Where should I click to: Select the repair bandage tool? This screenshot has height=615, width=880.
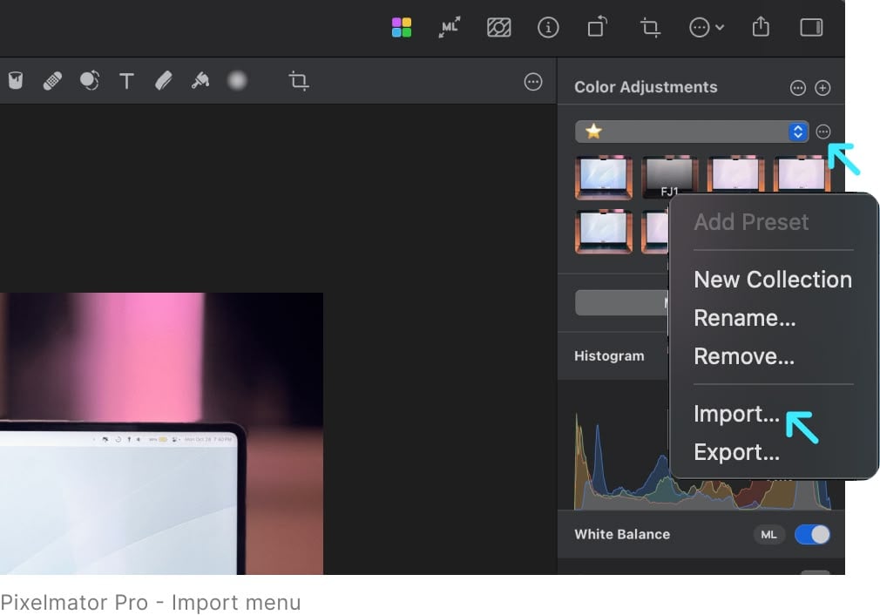point(52,81)
